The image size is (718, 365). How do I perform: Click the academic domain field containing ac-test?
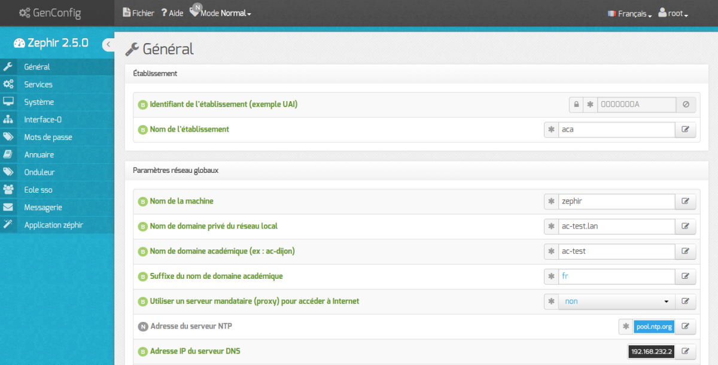pos(617,251)
